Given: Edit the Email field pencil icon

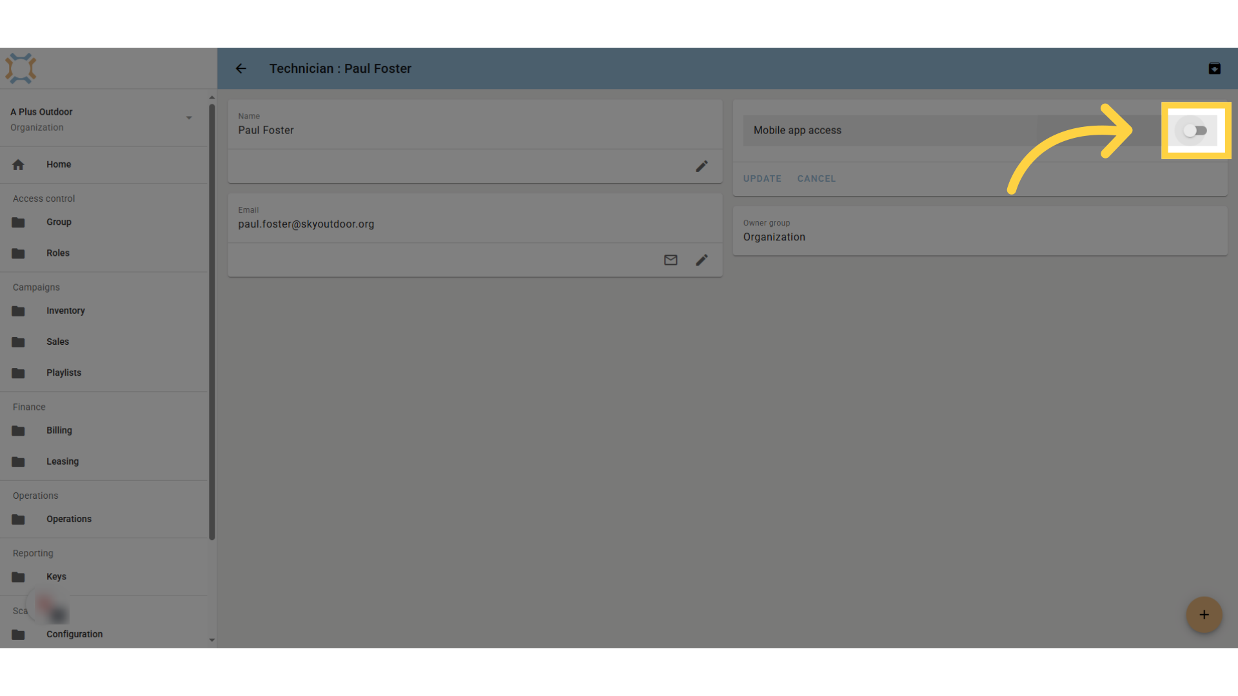Looking at the screenshot, I should click(x=702, y=260).
